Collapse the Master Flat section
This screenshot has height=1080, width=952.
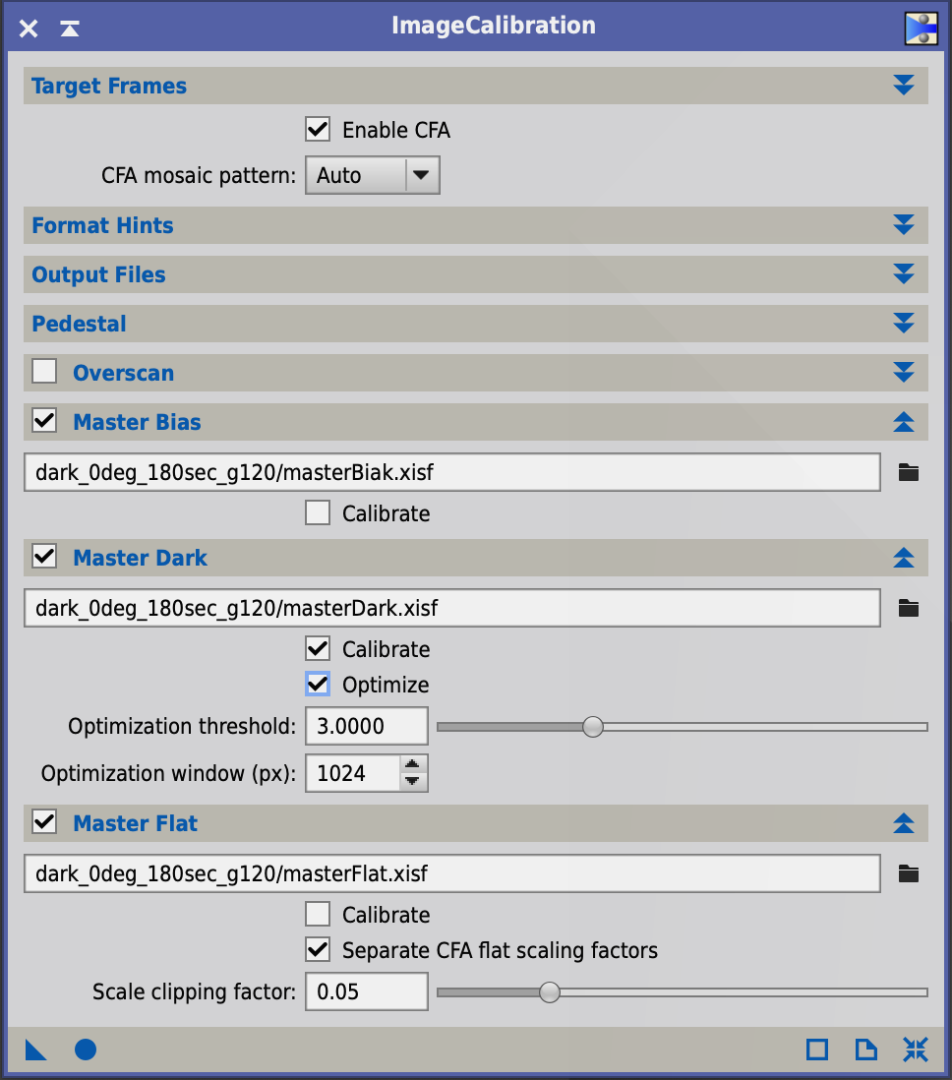tap(904, 823)
